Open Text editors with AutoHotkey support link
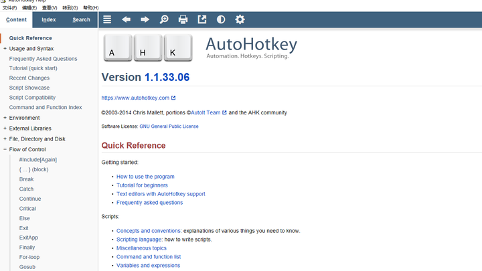This screenshot has height=271, width=482. tap(161, 194)
